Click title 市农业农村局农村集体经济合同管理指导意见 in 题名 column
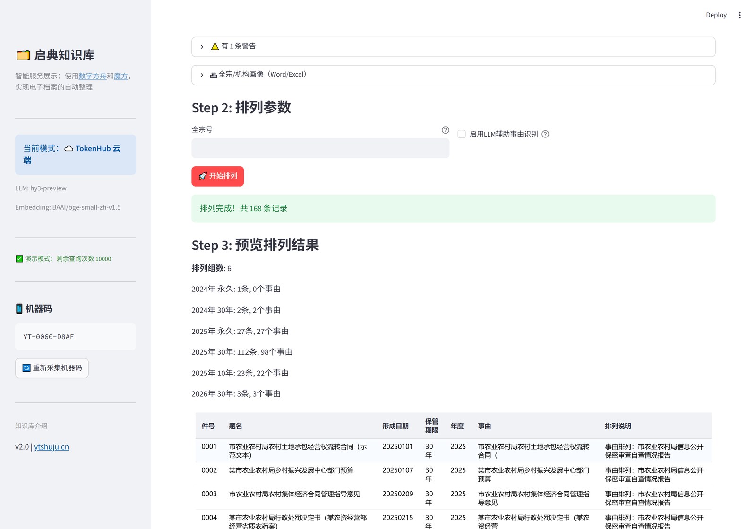 pos(294,494)
